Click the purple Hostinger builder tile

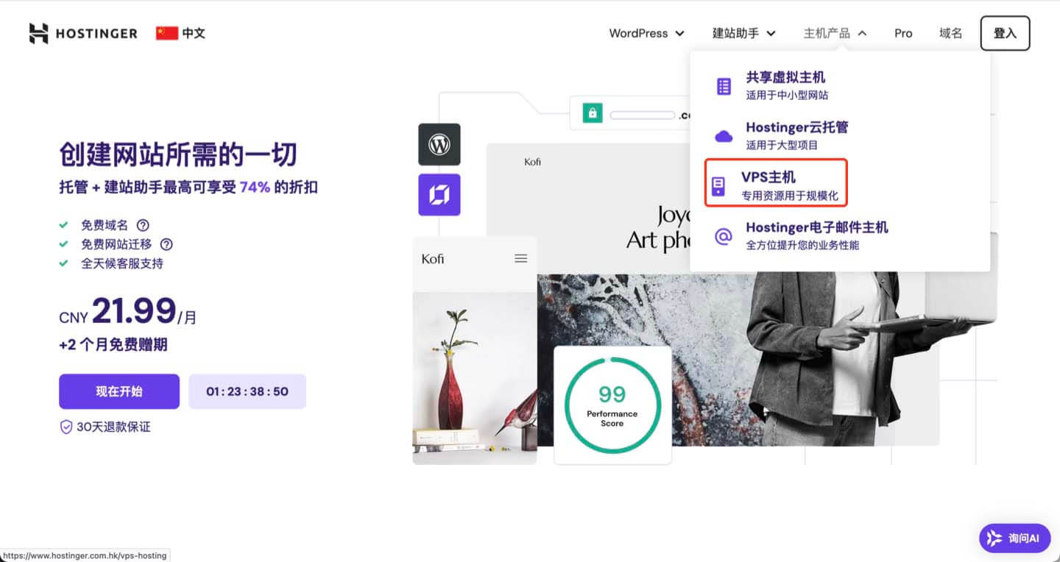439,195
